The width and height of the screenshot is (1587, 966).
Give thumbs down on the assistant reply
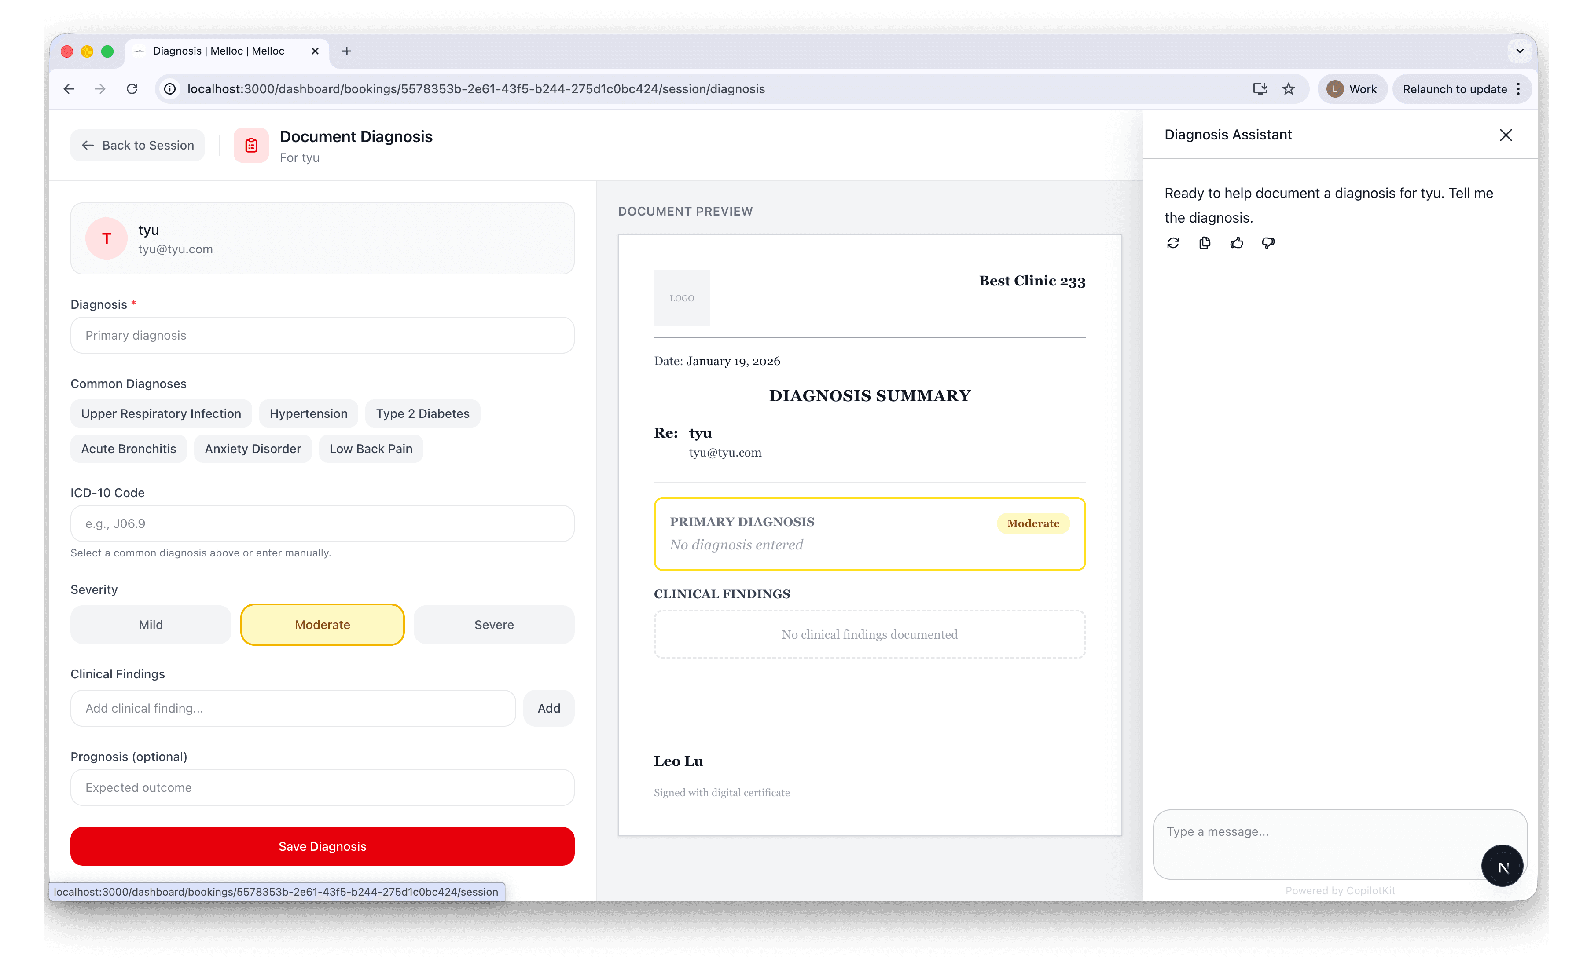pos(1267,243)
